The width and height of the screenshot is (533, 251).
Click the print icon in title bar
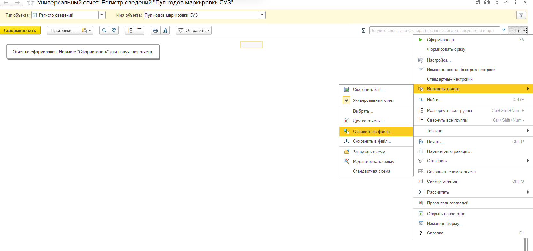pyautogui.click(x=487, y=2)
